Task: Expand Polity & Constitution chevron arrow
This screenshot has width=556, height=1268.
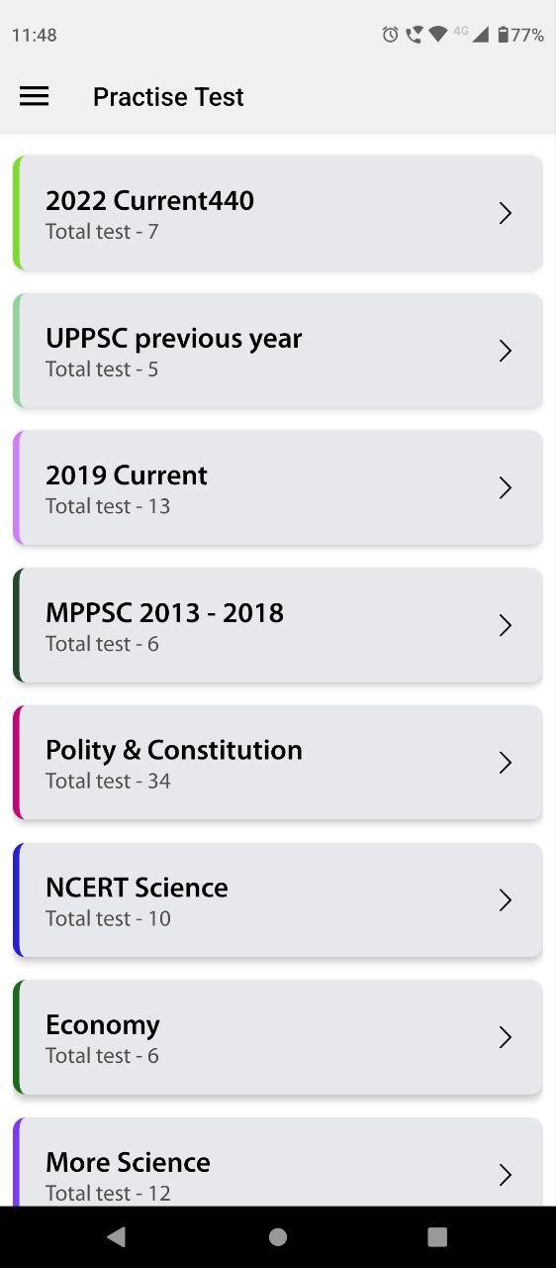Action: click(506, 763)
